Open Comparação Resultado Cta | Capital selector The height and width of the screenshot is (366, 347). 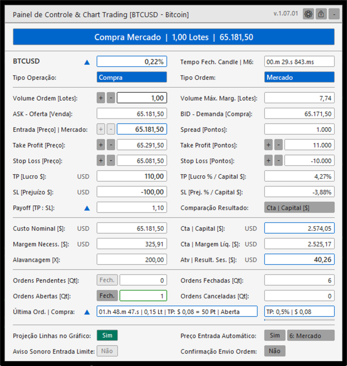(300, 207)
